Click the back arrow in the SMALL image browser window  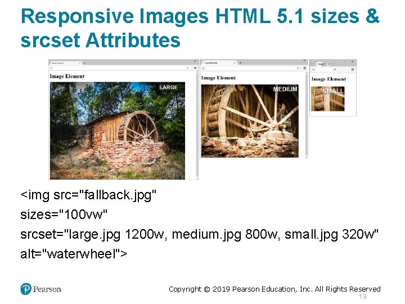coord(313,70)
